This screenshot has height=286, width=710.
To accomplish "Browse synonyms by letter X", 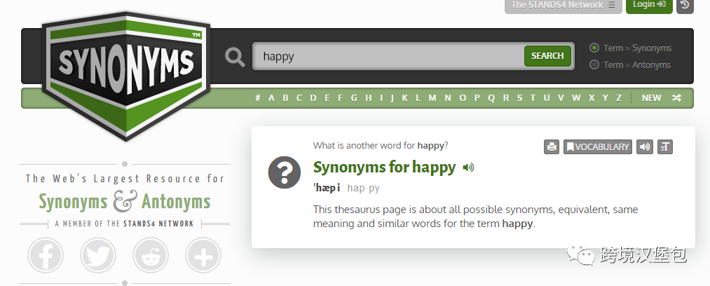I will pos(592,97).
